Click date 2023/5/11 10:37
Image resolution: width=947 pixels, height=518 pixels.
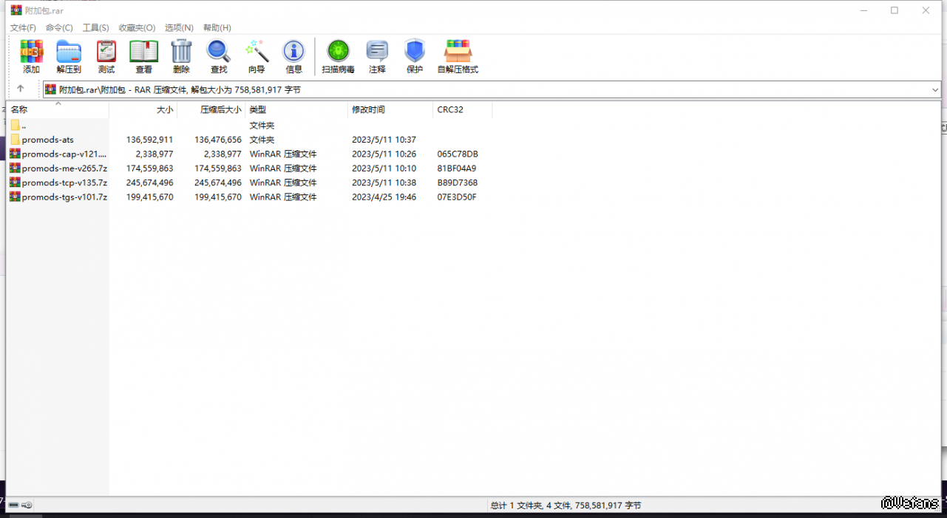click(384, 140)
